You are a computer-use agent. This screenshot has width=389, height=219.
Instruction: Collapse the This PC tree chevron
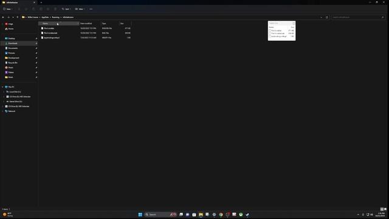click(x=2, y=87)
